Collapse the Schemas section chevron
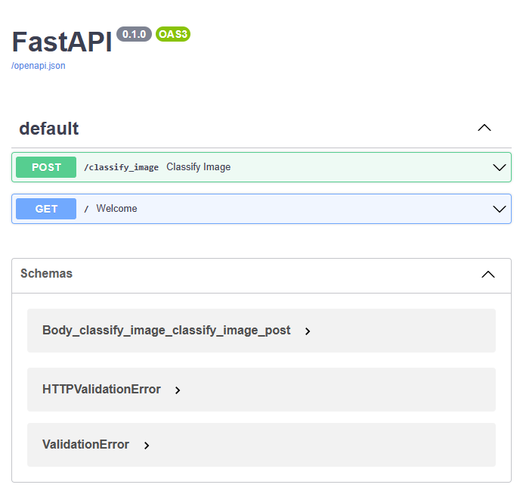 point(488,275)
